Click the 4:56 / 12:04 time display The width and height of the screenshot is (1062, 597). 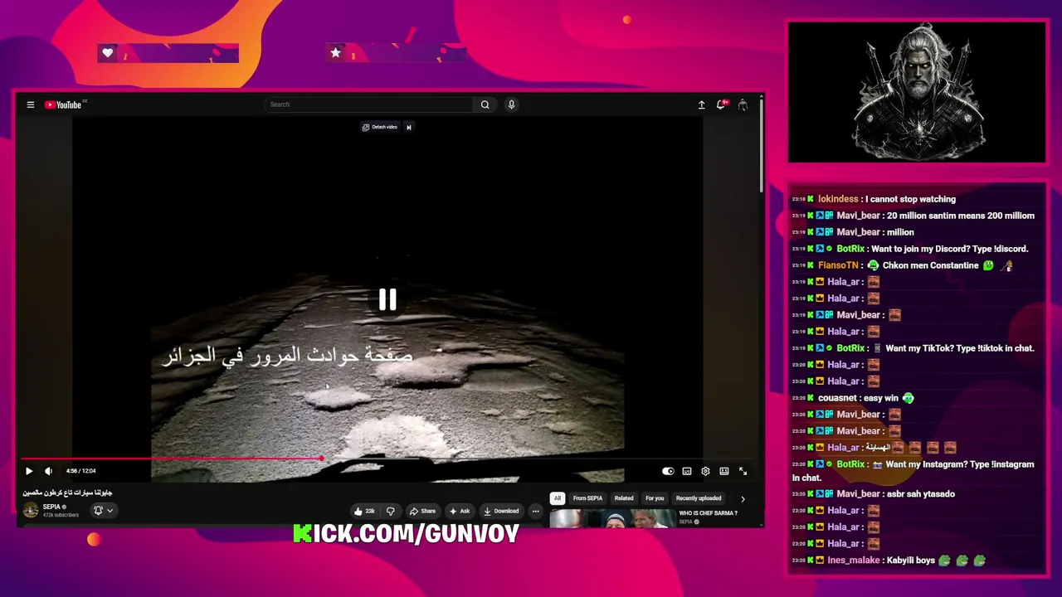point(82,471)
